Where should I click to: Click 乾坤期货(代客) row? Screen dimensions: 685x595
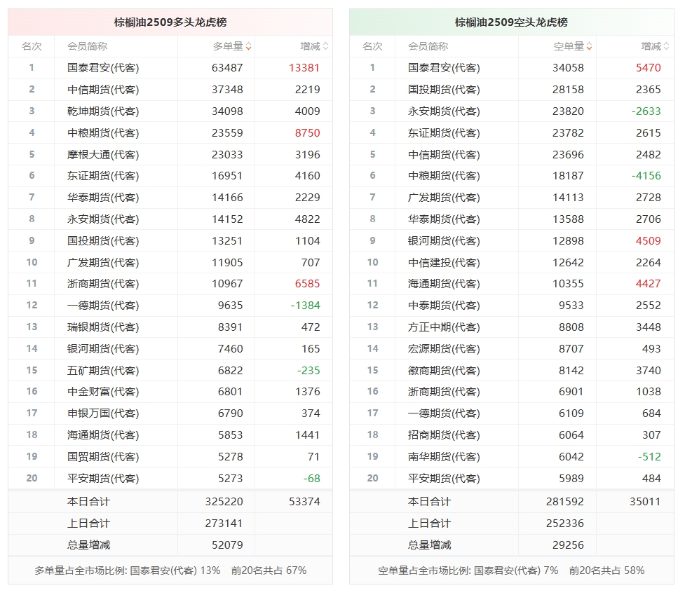point(170,111)
